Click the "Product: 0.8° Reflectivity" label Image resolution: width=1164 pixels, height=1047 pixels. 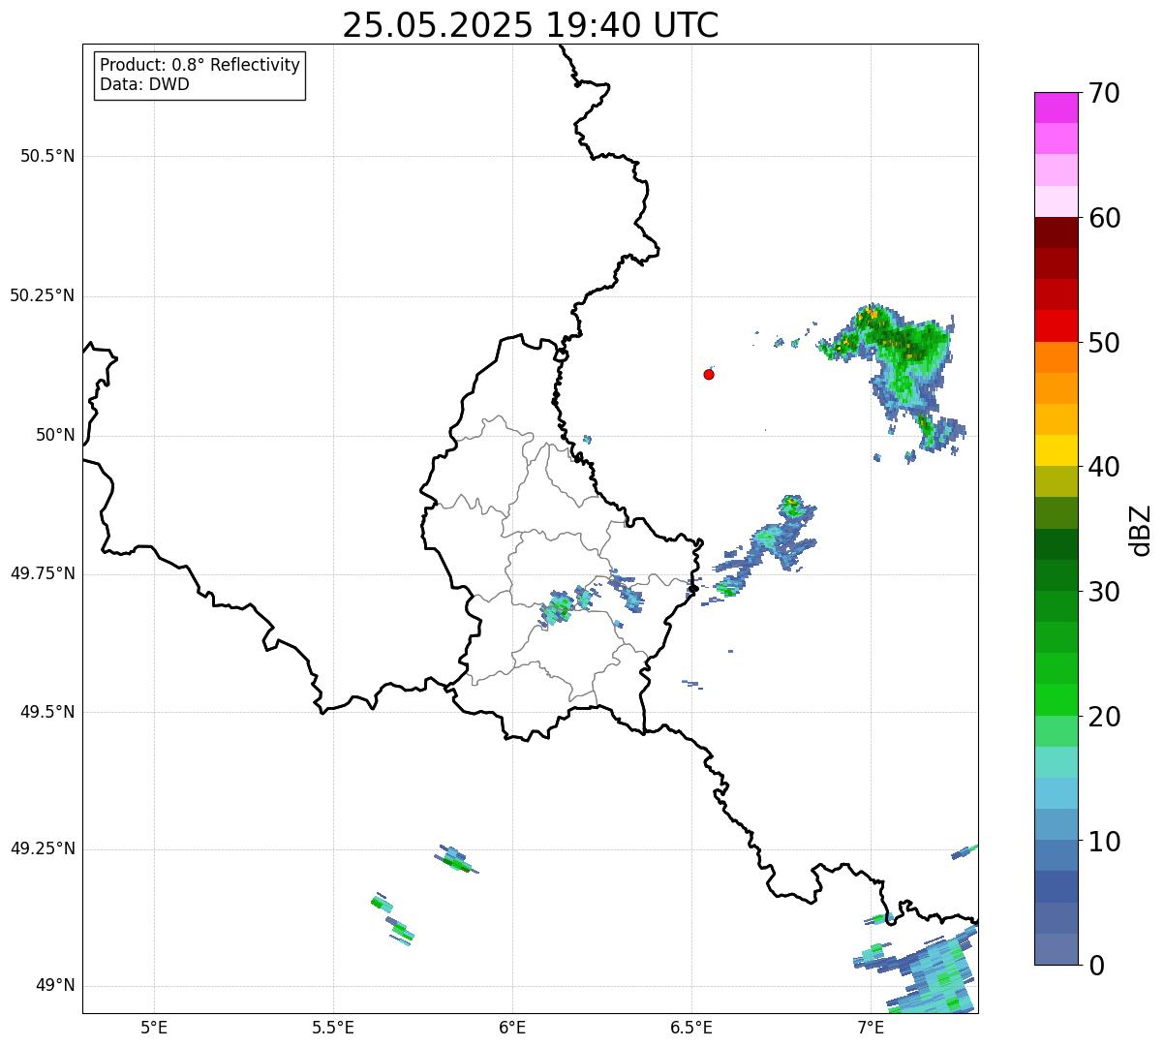click(200, 65)
